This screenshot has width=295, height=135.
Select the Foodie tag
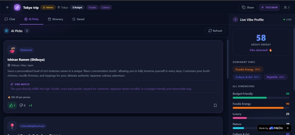(92, 8)
